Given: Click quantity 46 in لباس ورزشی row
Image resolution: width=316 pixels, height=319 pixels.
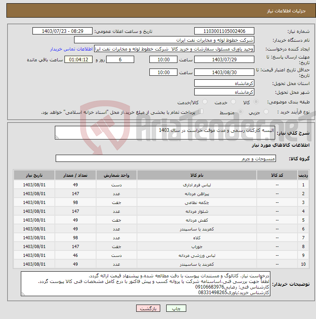Looking at the screenshot, I should (75, 255).
